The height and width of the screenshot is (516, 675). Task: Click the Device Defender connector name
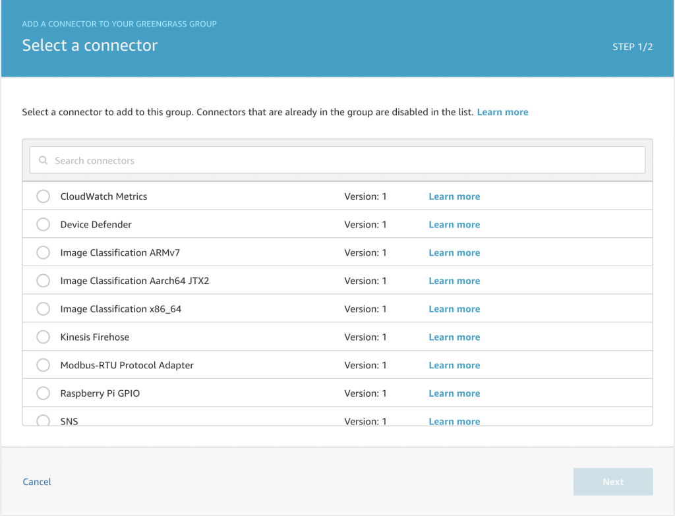(x=96, y=224)
